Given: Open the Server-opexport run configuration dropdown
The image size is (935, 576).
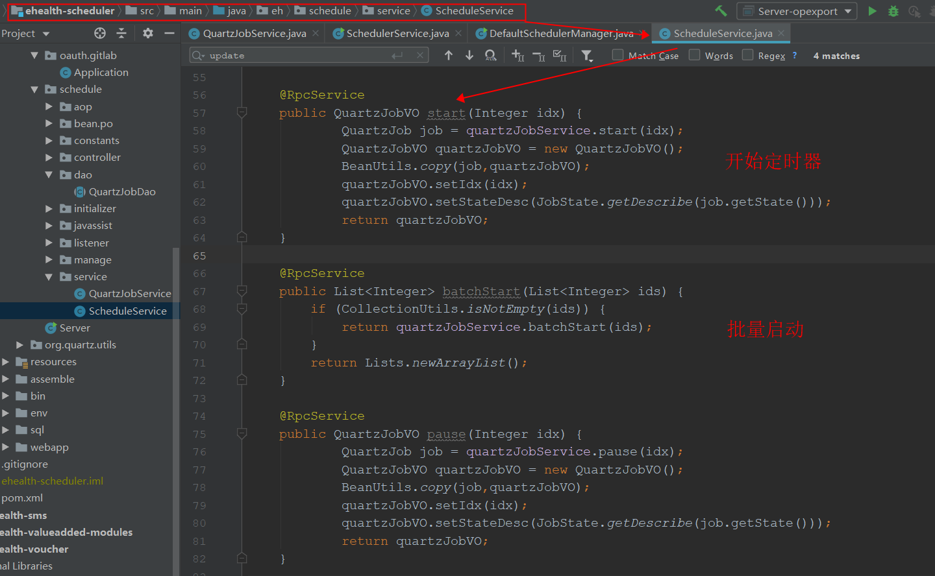Looking at the screenshot, I should coord(797,11).
